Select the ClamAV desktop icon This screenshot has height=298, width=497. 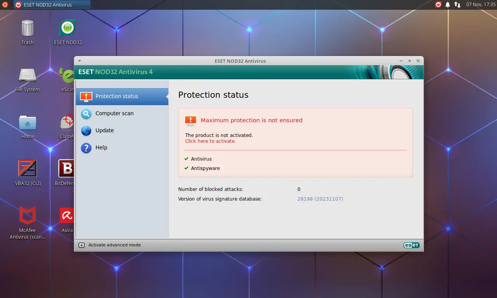click(67, 126)
